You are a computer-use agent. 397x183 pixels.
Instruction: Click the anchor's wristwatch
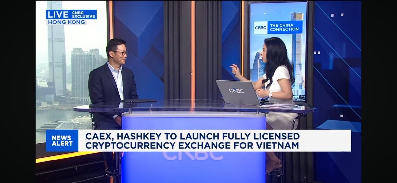tap(270, 94)
